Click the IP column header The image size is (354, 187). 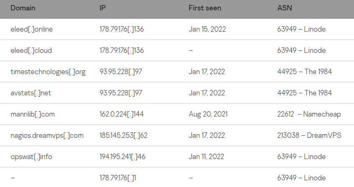tap(102, 8)
